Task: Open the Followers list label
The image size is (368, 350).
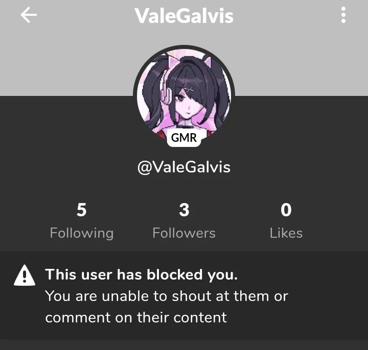Action: click(x=184, y=233)
